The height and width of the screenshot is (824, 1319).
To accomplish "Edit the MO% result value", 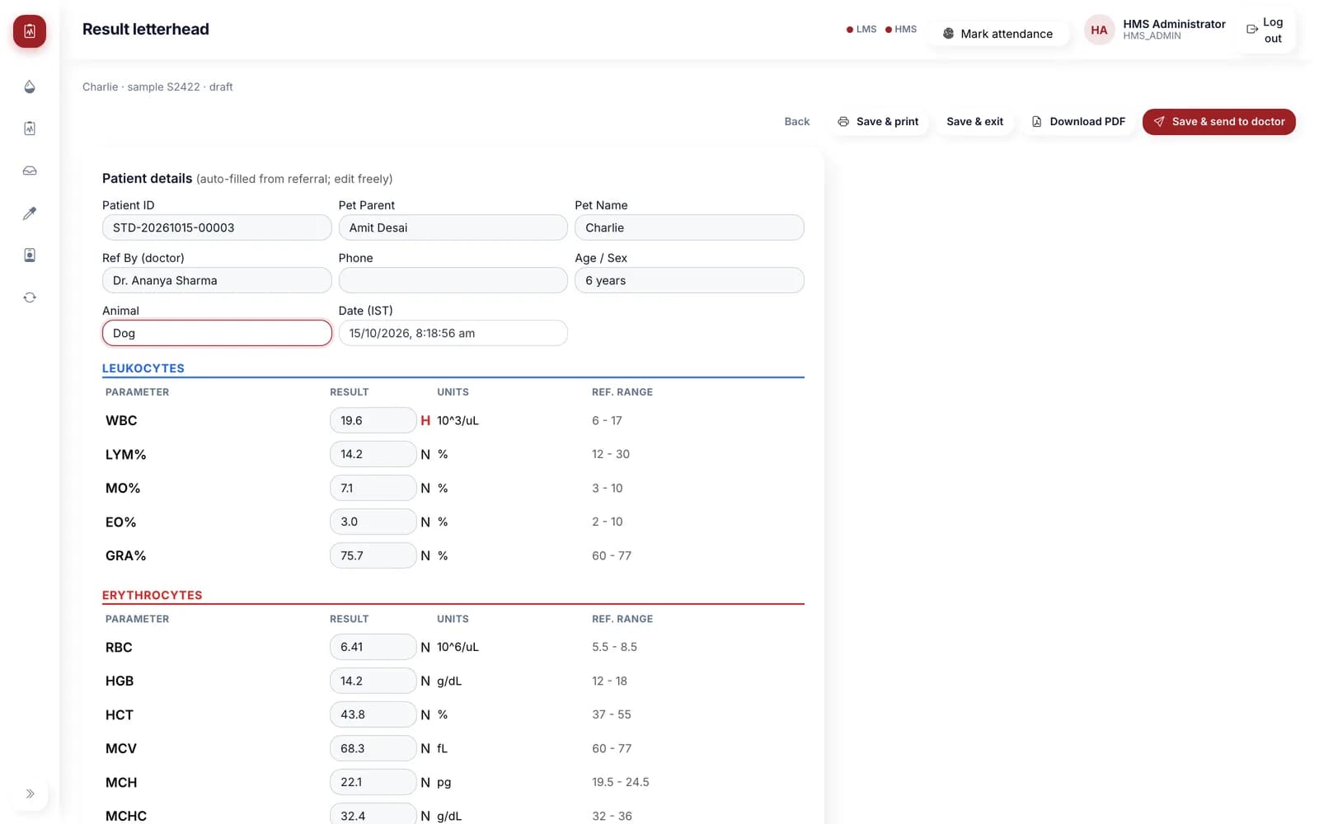I will [373, 488].
